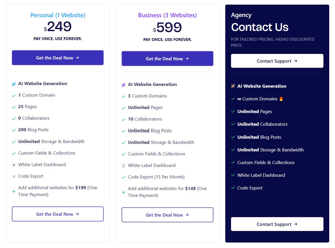
Task: Click the outlined Get the Deal Now in Personal card
Action: (x=58, y=214)
